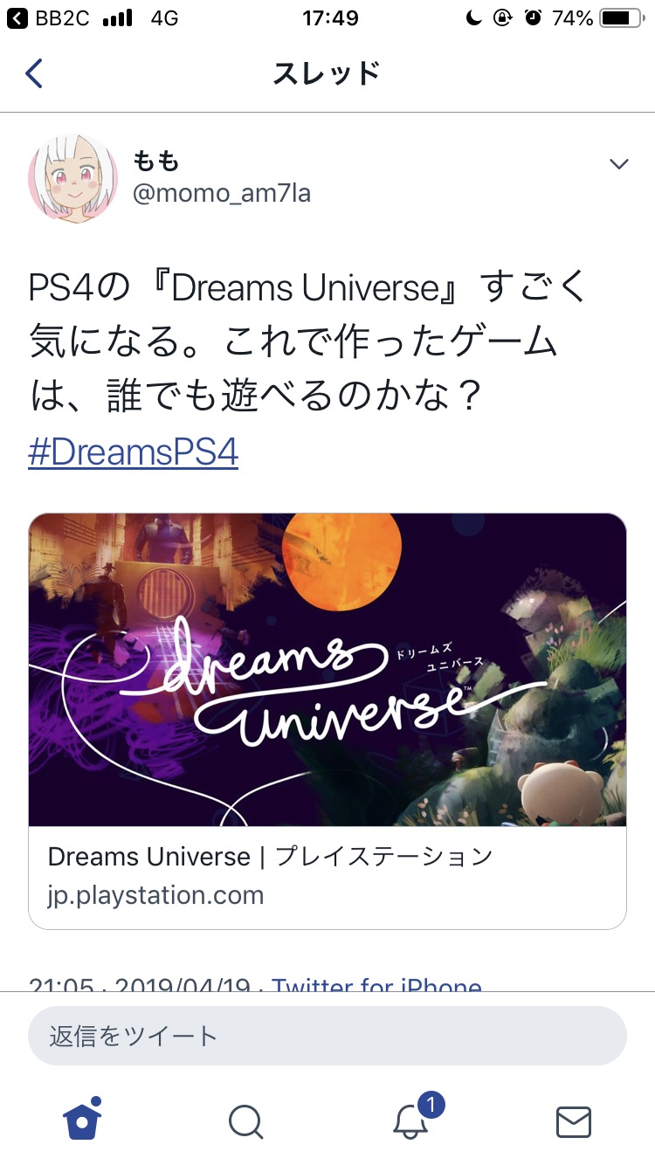Go back using the arrow beside スレッド
This screenshot has height=1165, width=655.
pos(33,73)
